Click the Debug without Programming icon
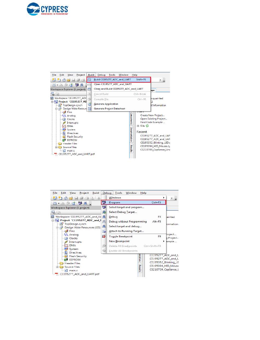Image resolution: width=260 pixels, height=340 pixels. [x=104, y=222]
